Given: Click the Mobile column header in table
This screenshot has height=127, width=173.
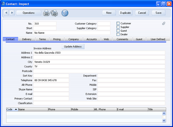Looking at the screenshot, I should click(x=82, y=109).
